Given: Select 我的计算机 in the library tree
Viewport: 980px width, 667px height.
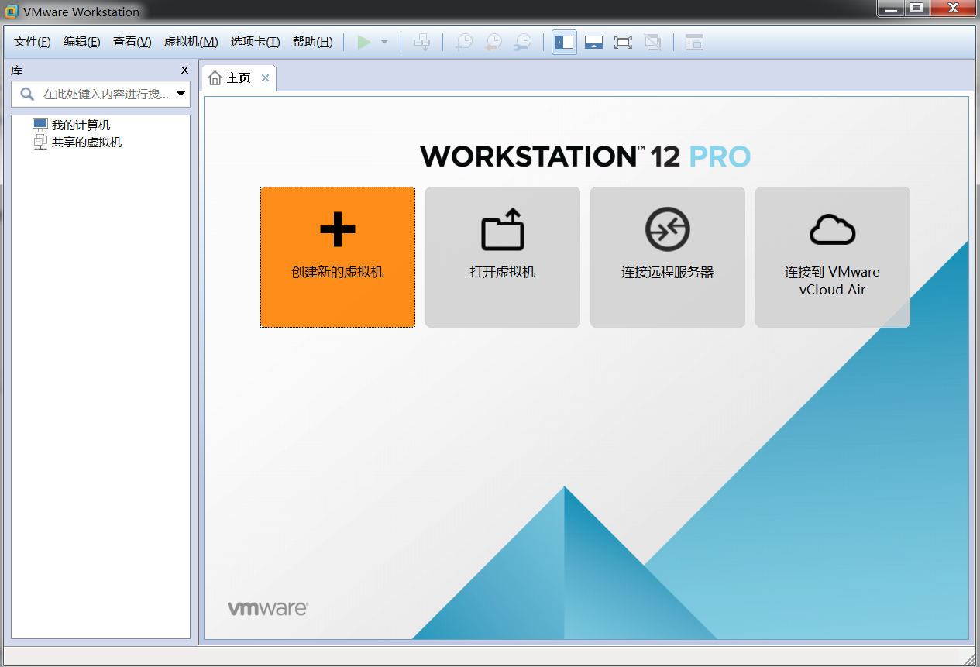Looking at the screenshot, I should 81,125.
